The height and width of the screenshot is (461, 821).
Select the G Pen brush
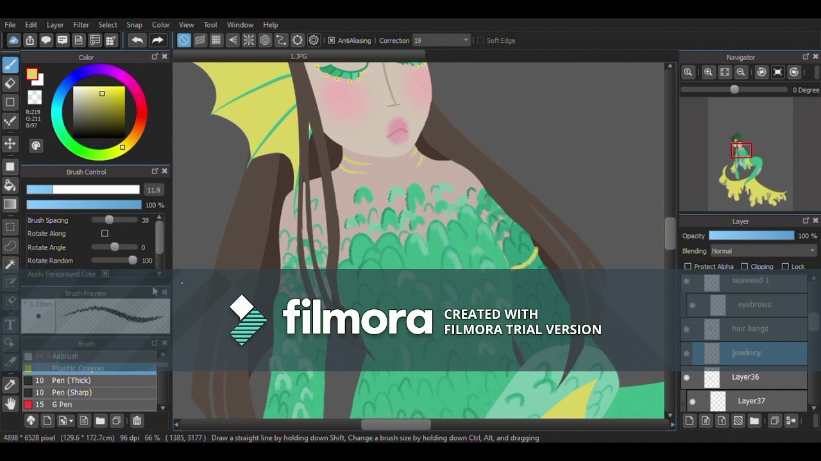pos(90,405)
